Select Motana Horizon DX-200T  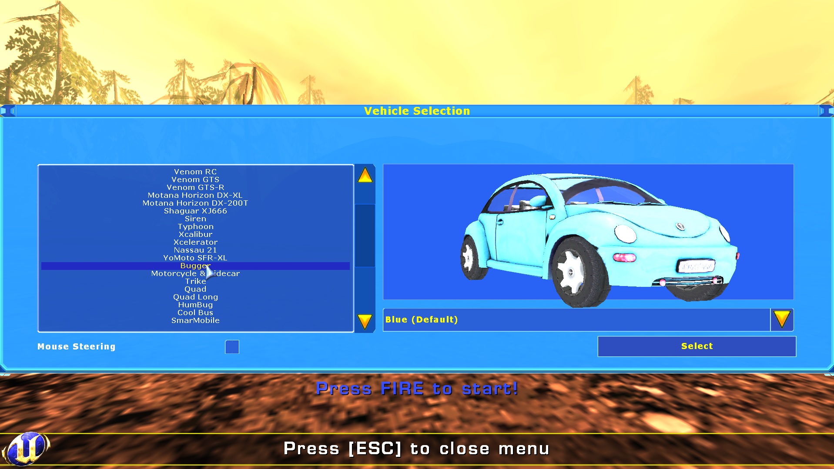tap(195, 203)
